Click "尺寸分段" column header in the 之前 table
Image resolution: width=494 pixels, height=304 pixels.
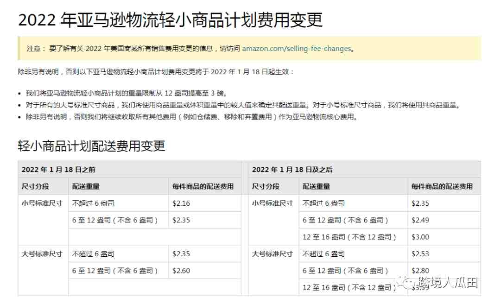(35, 186)
